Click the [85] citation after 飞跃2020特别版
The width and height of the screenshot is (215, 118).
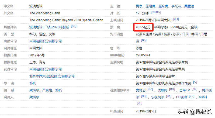[x=74, y=26]
